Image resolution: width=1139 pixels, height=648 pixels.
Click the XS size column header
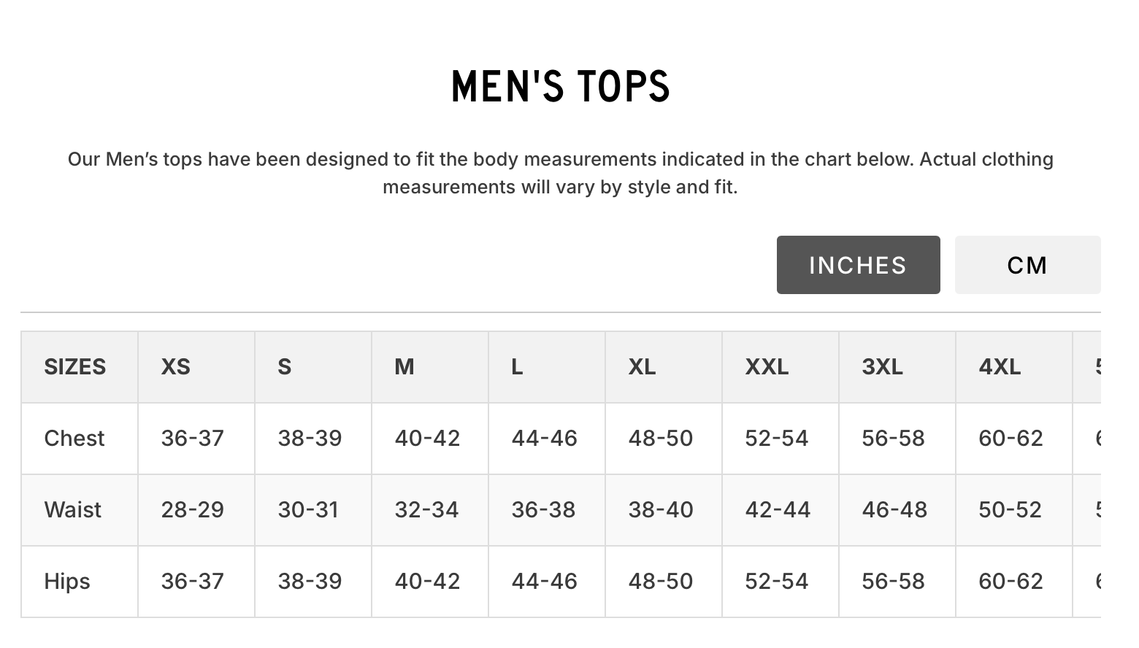[x=176, y=366]
